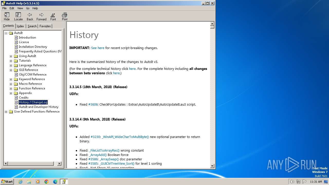Open the Installation Directory topic
329x185 pixels.
[33, 47]
